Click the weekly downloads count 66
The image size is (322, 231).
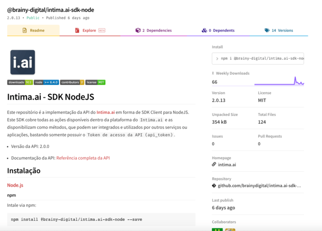[x=215, y=82]
